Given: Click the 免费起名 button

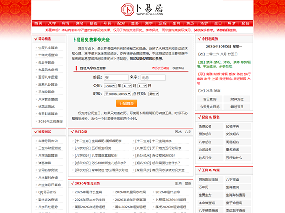Looking at the screenshot, I should pos(210,126).
